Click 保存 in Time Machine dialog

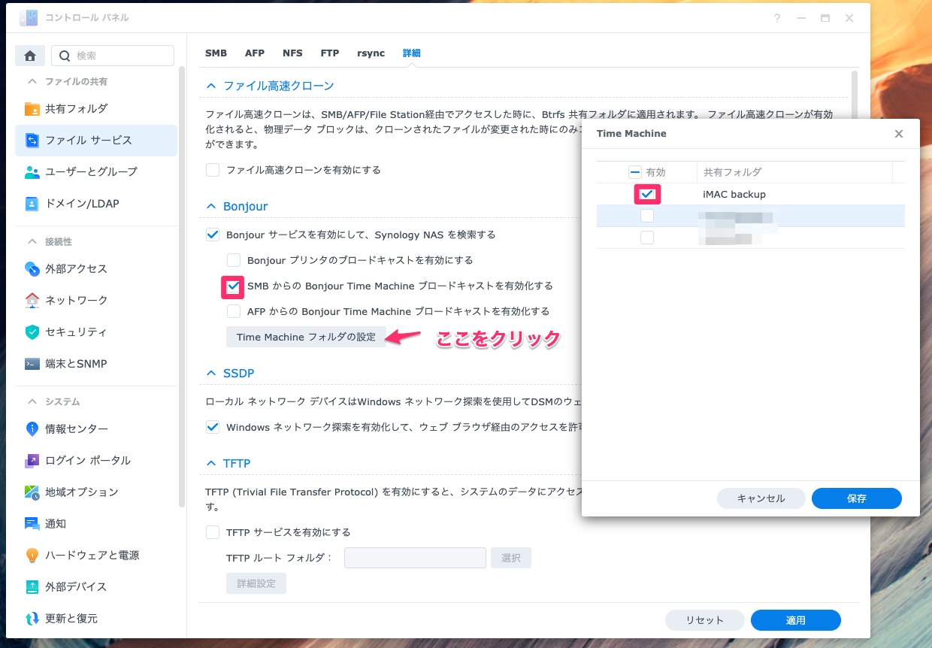857,498
